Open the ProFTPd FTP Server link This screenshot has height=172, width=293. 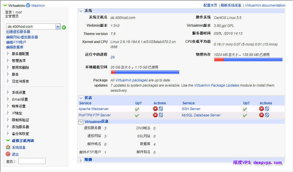coord(94,115)
